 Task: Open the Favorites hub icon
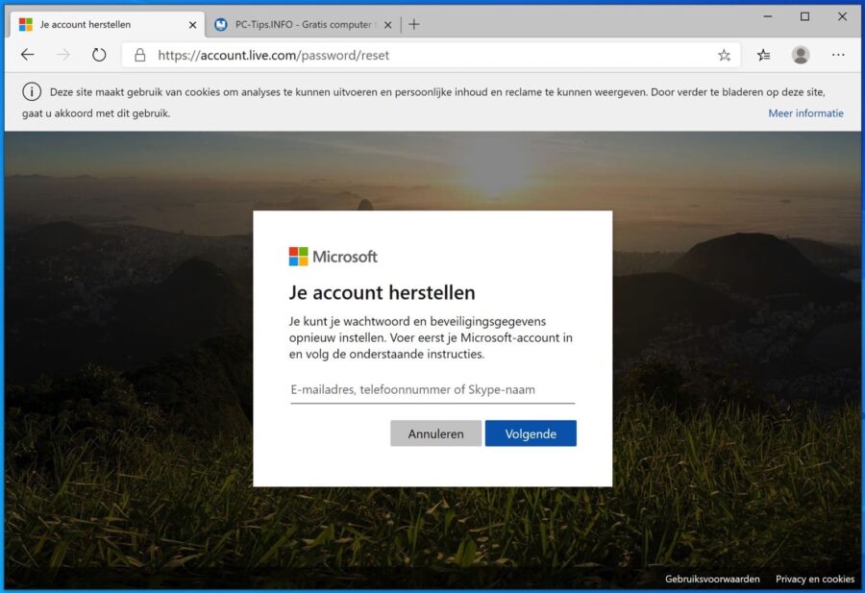(762, 55)
